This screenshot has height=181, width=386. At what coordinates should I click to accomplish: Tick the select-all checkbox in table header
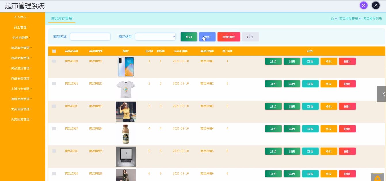[x=54, y=51]
